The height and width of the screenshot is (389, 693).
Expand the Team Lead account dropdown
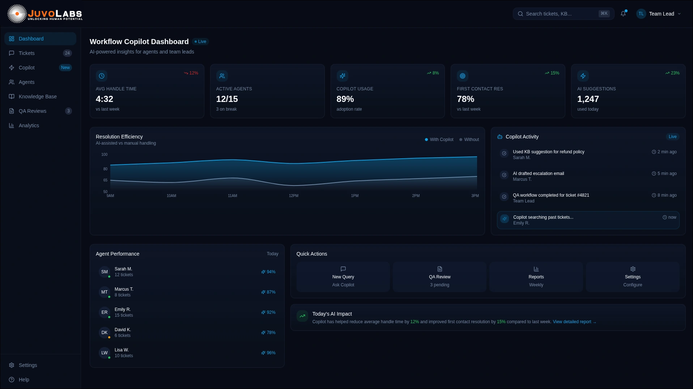click(x=659, y=14)
